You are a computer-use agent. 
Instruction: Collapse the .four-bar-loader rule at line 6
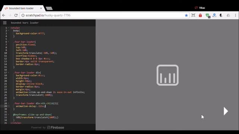[x=8, y=42]
